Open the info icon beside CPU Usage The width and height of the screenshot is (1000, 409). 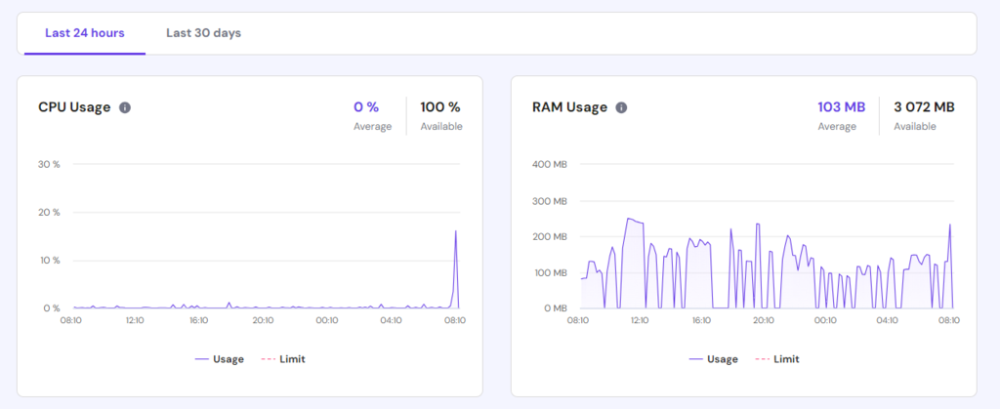(x=125, y=107)
